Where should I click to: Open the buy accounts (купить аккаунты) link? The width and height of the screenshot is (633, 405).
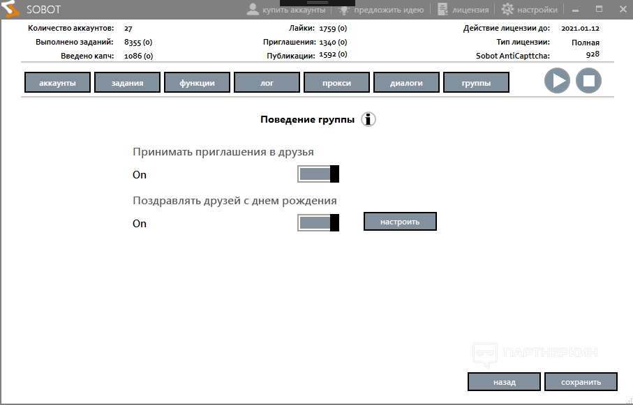294,10
